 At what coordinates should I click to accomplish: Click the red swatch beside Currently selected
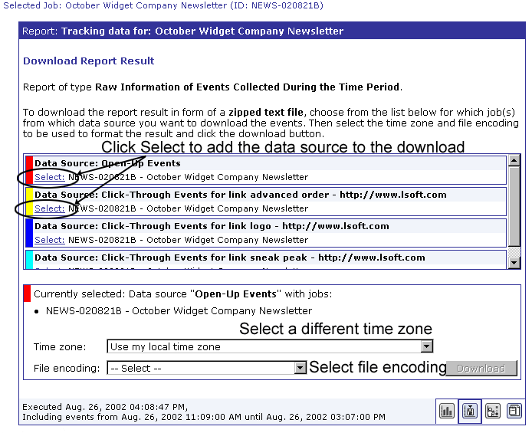[27, 294]
